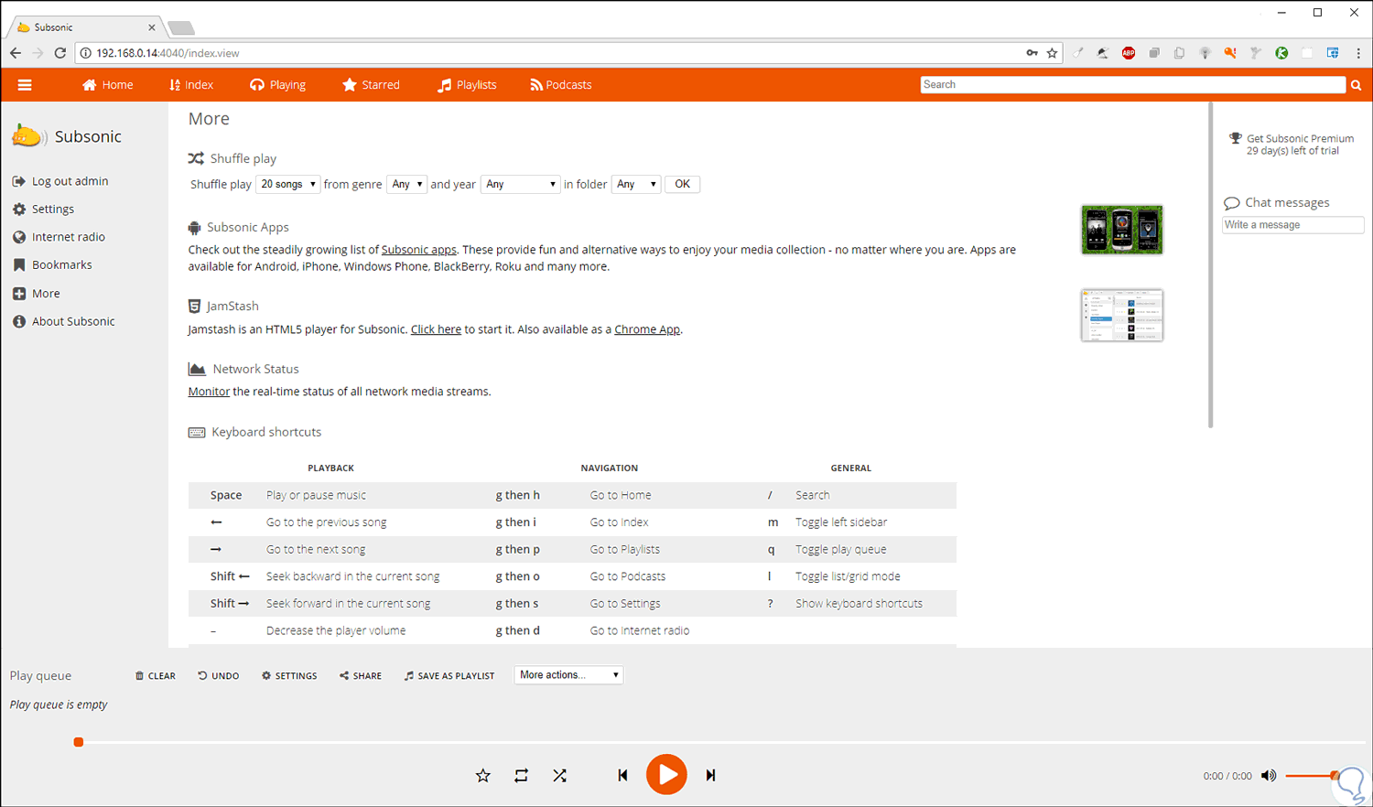1373x807 pixels.
Task: Click the Shuffle play section icon
Action: [x=196, y=158]
